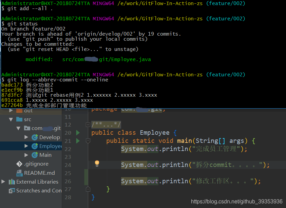Select the src folder label
The image size is (286, 208).
[x=27, y=119]
